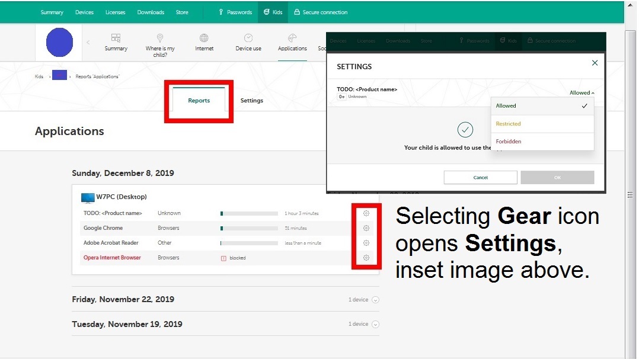Click the Adobe Acrobat Reader app name

[111, 242]
